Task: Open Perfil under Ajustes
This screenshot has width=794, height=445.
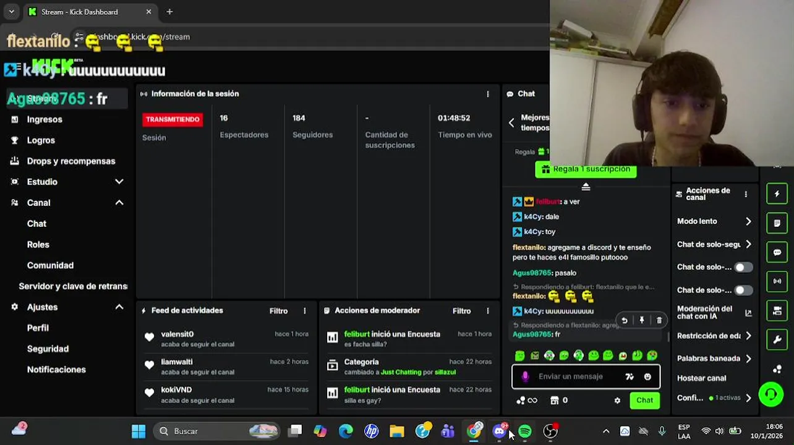Action: 38,328
